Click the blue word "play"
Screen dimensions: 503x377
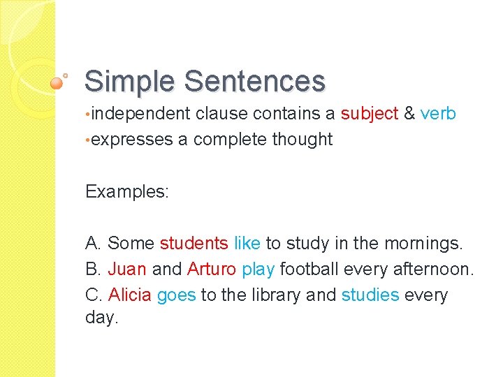tap(260, 269)
